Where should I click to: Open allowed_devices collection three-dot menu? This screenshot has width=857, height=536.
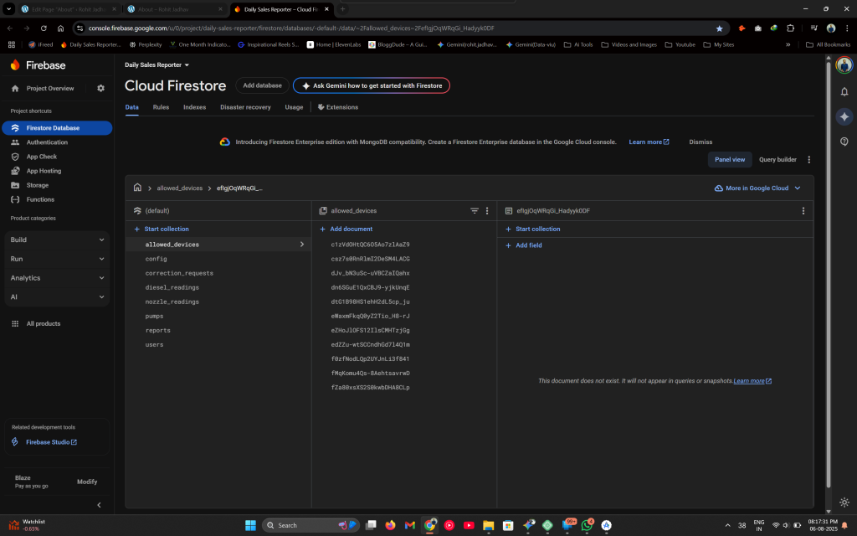487,211
